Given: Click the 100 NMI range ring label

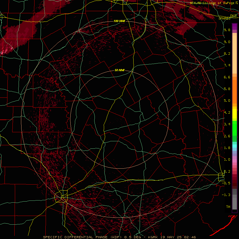Looking at the screenshot, I should [119, 21].
